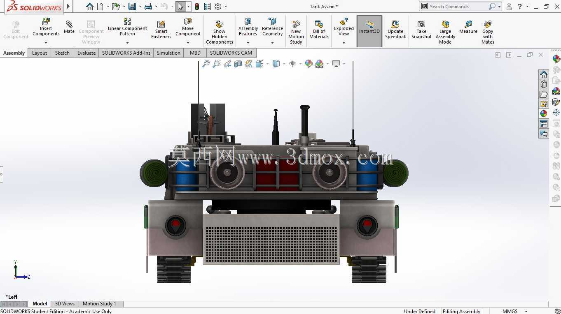Click the View Settings monitor icon
Viewport: 561px width, 314px height.
[336, 64]
